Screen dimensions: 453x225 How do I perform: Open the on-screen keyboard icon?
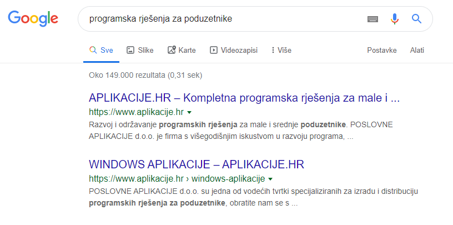click(373, 19)
